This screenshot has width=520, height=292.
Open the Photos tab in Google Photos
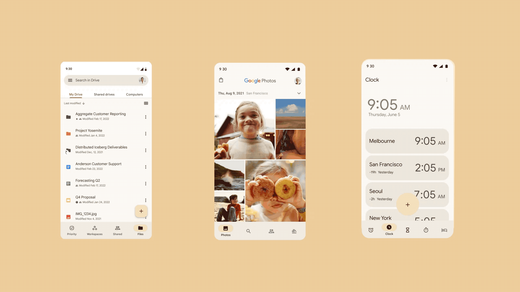[x=226, y=231]
